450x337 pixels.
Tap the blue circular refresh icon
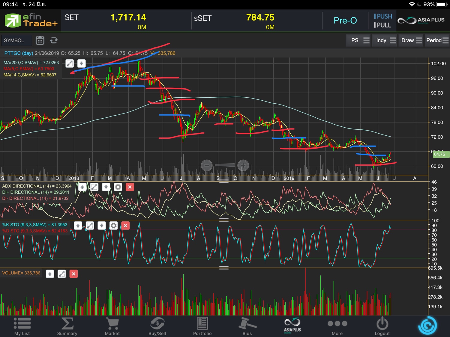(x=427, y=326)
